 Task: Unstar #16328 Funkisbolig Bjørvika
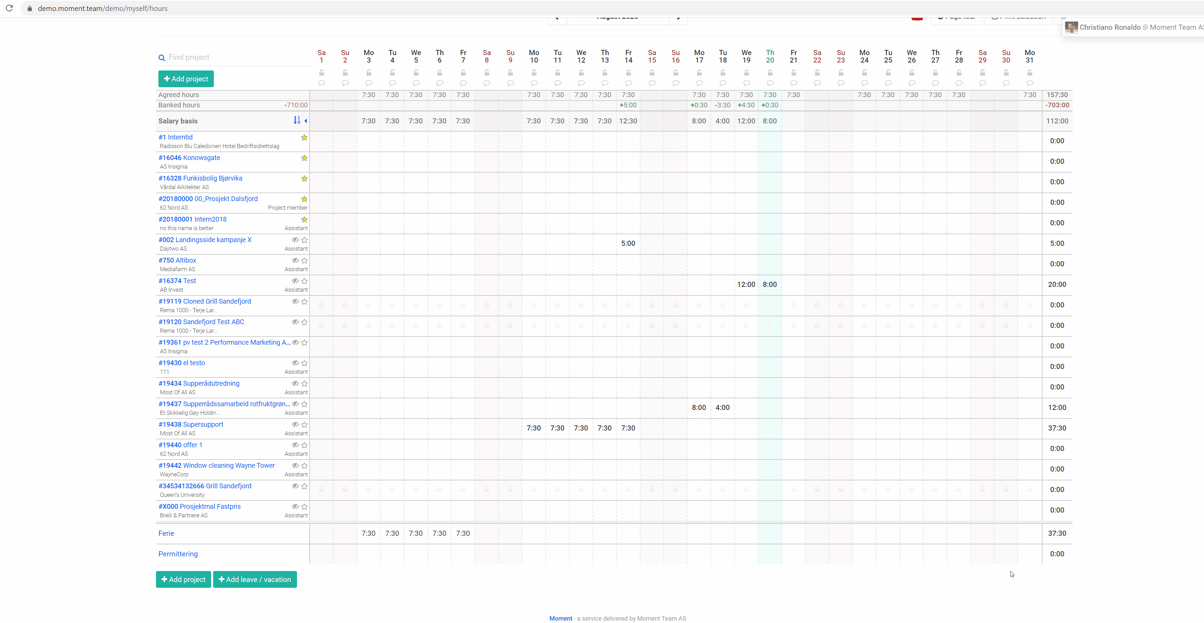coord(304,178)
